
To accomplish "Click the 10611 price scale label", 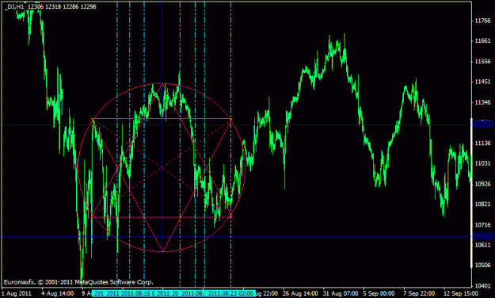I will [x=483, y=245].
